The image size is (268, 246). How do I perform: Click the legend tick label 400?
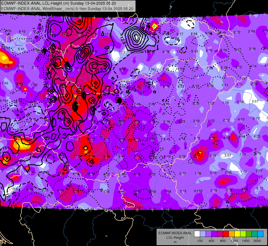(211, 241)
